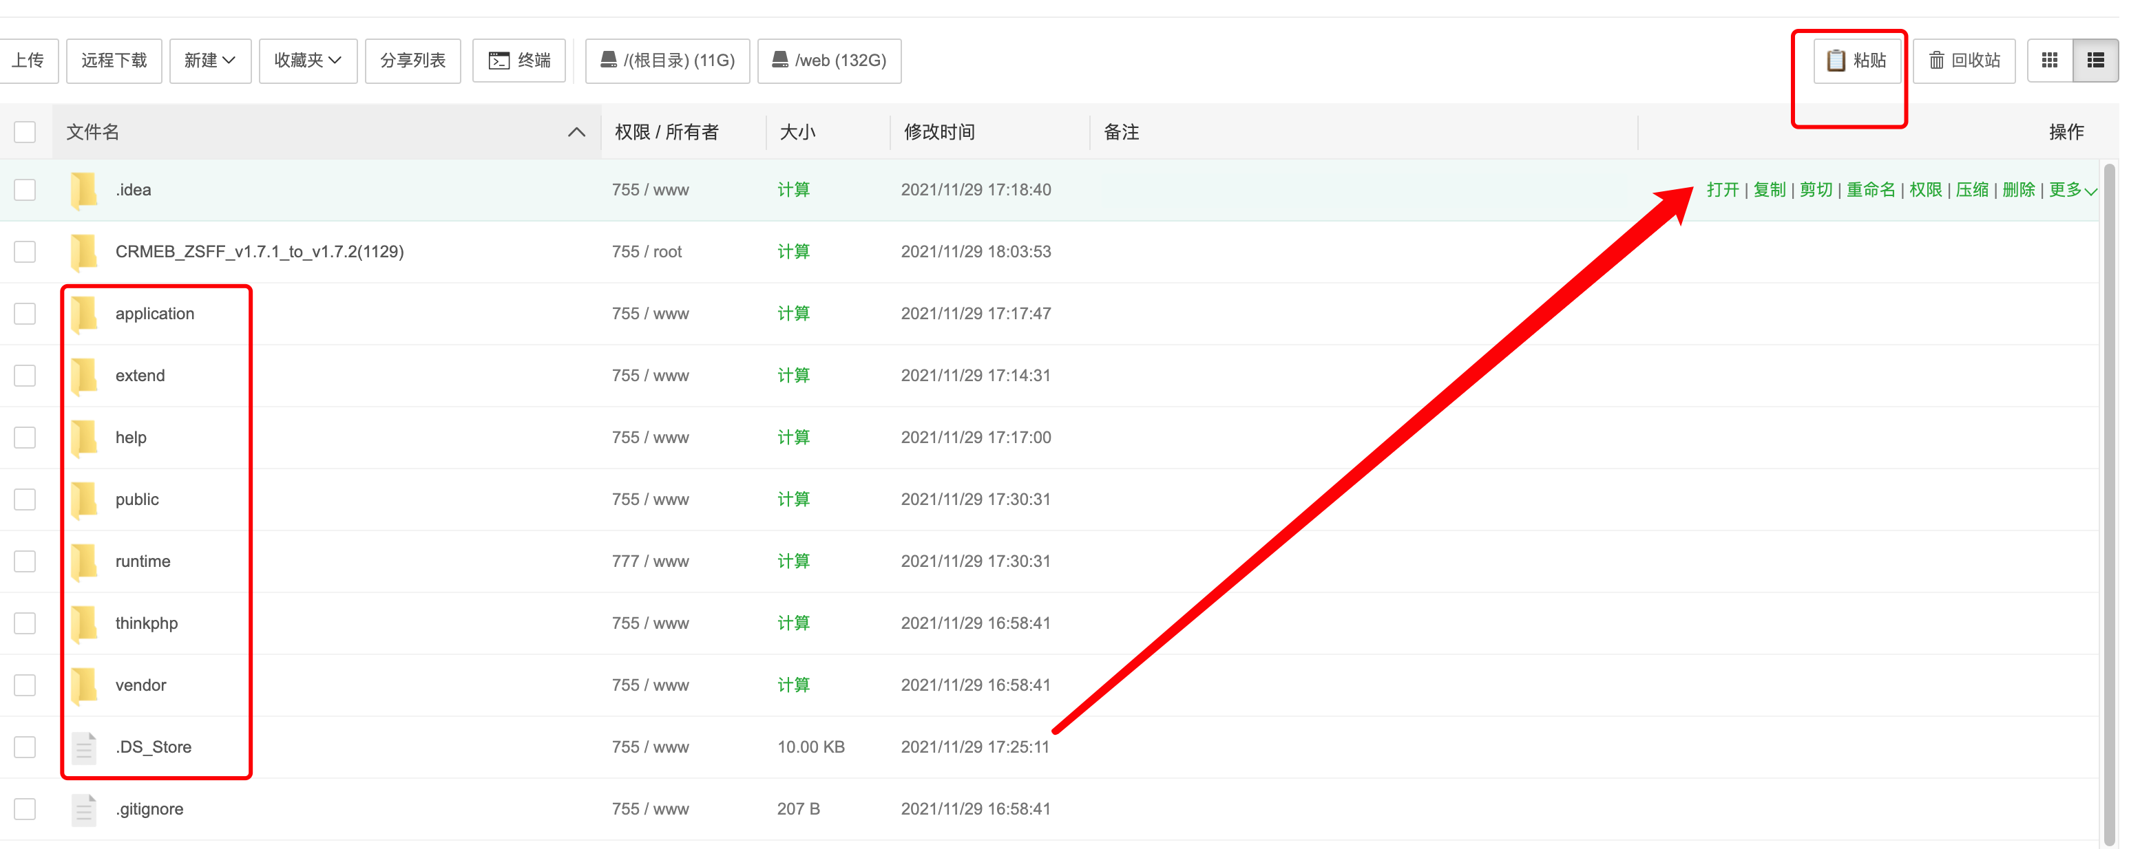2140x849 pixels.
Task: Click 压缩 for the .idea folder
Action: pos(1972,190)
